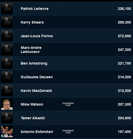This screenshot has width=133, height=139.
Task: Click the Tamer Alkamli name
Action: (33, 118)
